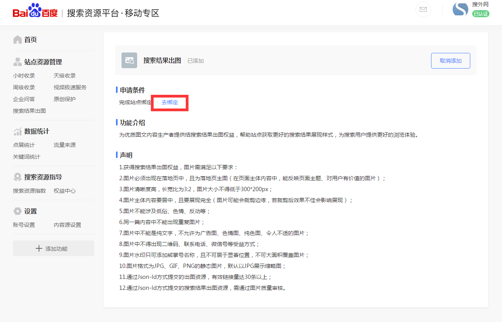Click the 站点资源管理 section icon
502x322 pixels.
click(x=18, y=62)
